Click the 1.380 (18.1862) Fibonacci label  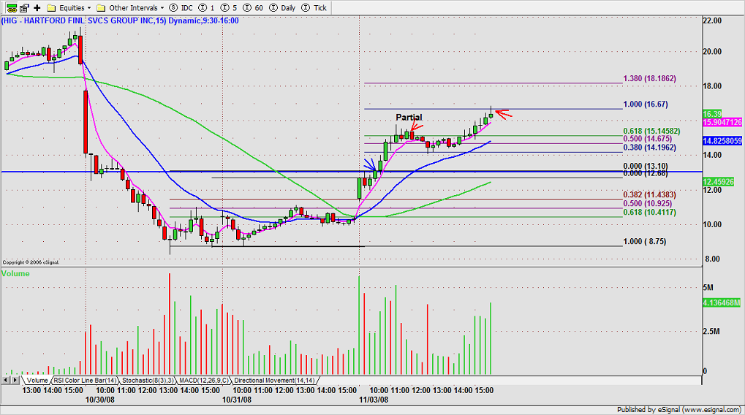tap(649, 78)
